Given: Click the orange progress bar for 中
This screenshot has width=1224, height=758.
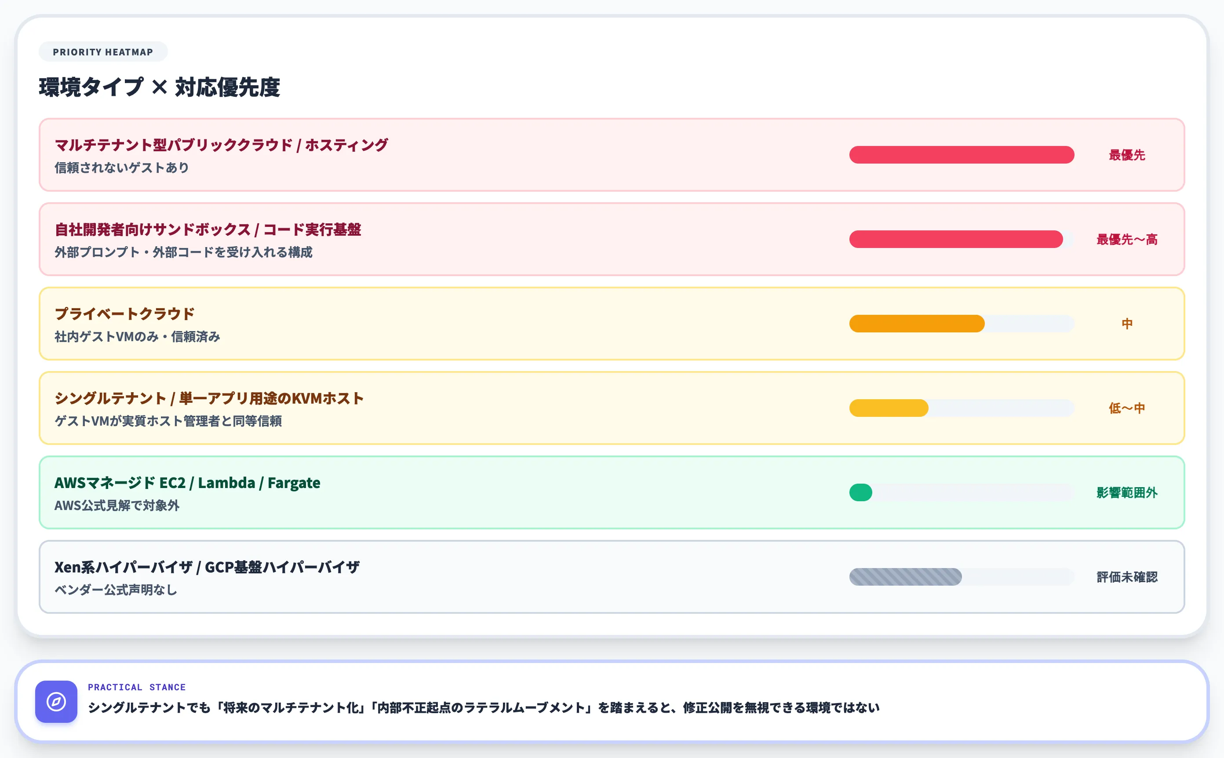Looking at the screenshot, I should coord(917,323).
